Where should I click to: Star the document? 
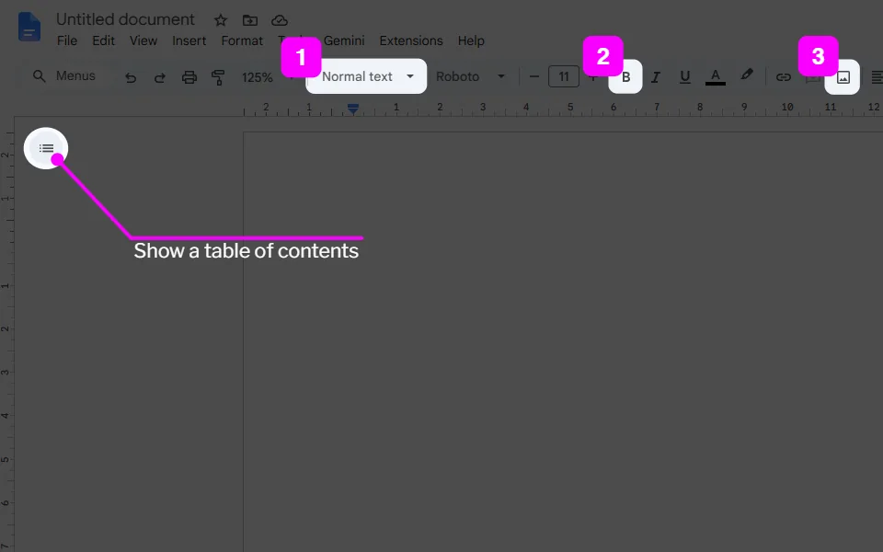pyautogui.click(x=221, y=21)
